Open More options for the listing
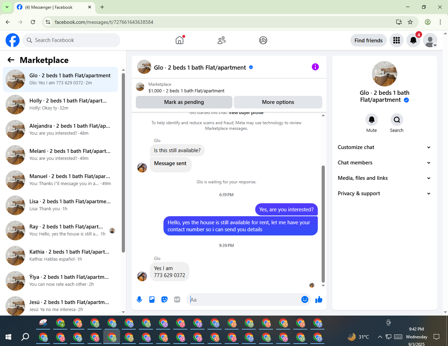The height and width of the screenshot is (346, 448). point(278,102)
